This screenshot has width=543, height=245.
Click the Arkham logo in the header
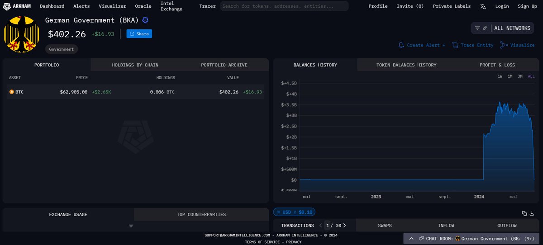click(x=18, y=6)
